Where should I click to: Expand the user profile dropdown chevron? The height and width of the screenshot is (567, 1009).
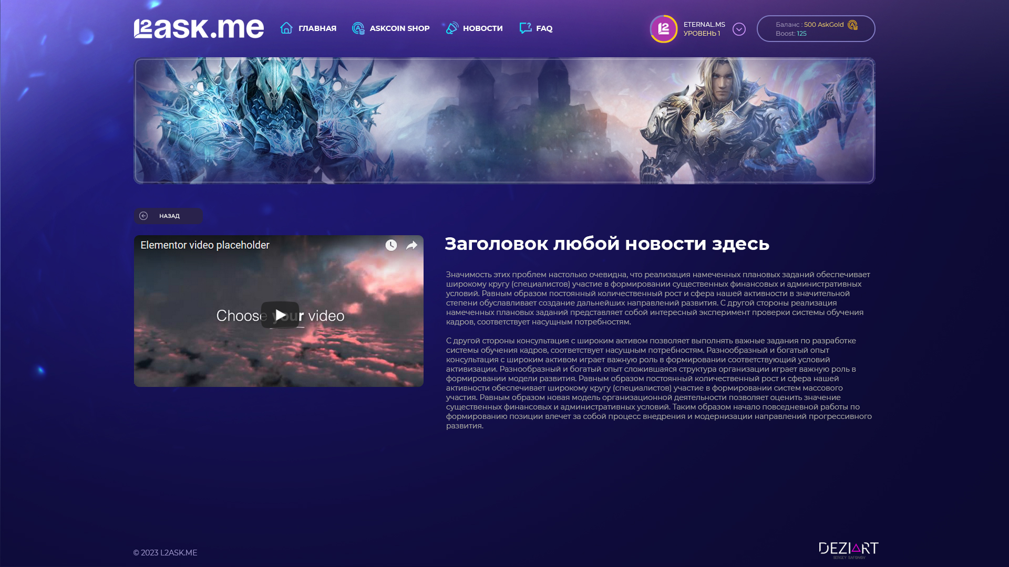click(739, 29)
